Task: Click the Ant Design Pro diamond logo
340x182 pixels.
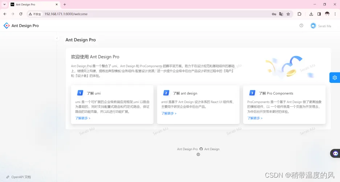Action: coord(7,25)
